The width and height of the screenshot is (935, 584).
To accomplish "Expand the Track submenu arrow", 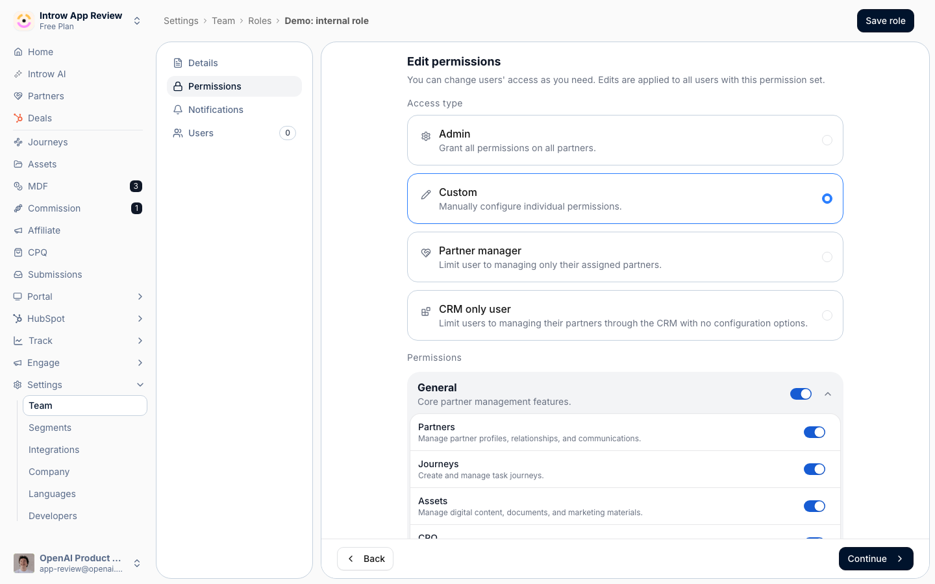I will click(x=140, y=341).
